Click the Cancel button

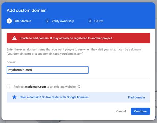click(x=121, y=111)
